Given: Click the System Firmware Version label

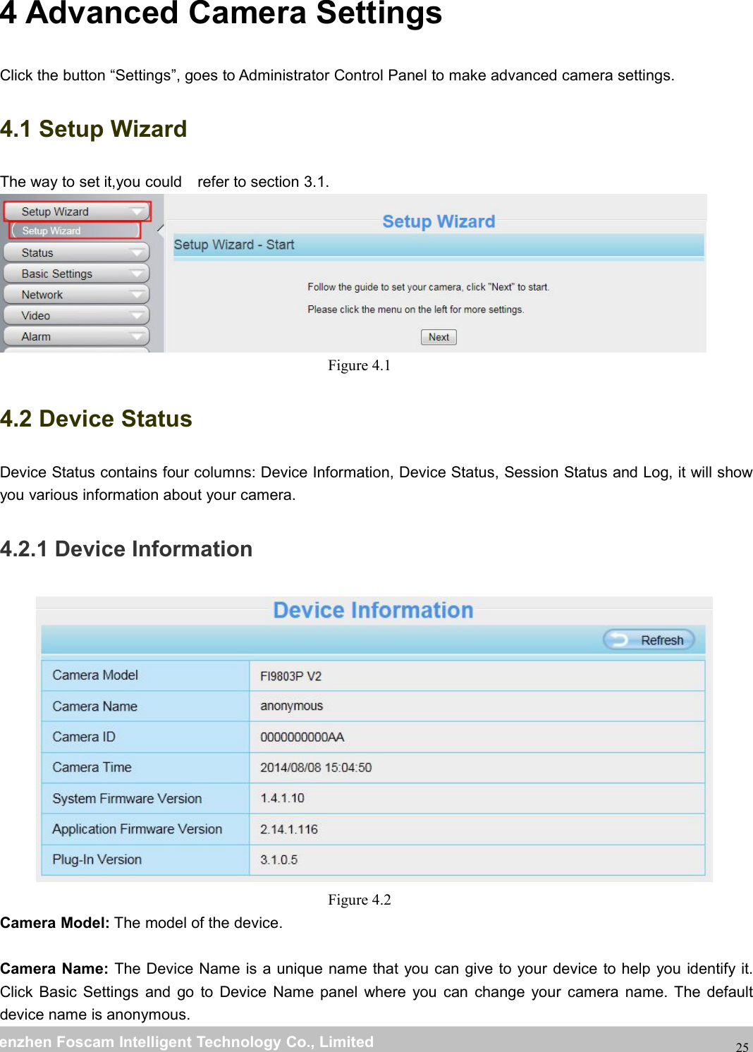Looking at the screenshot, I should tap(127, 798).
